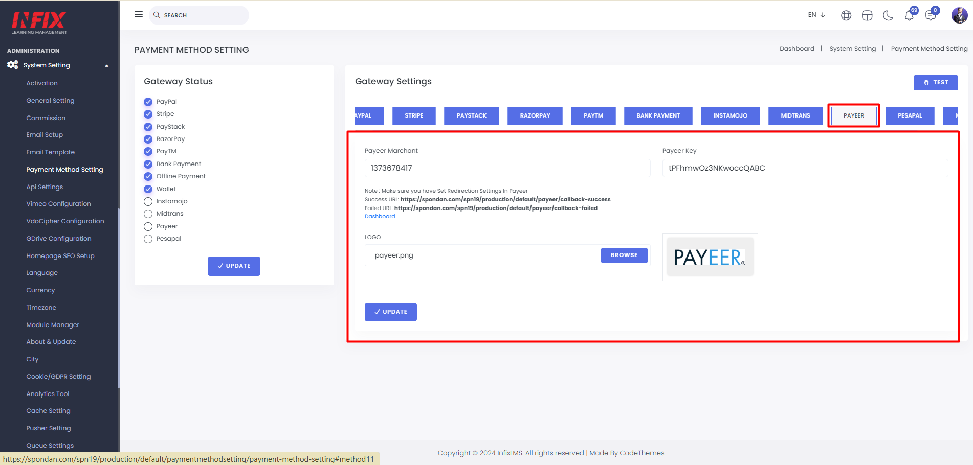
Task: Toggle Stripe gateway checkbox
Action: pyautogui.click(x=148, y=114)
